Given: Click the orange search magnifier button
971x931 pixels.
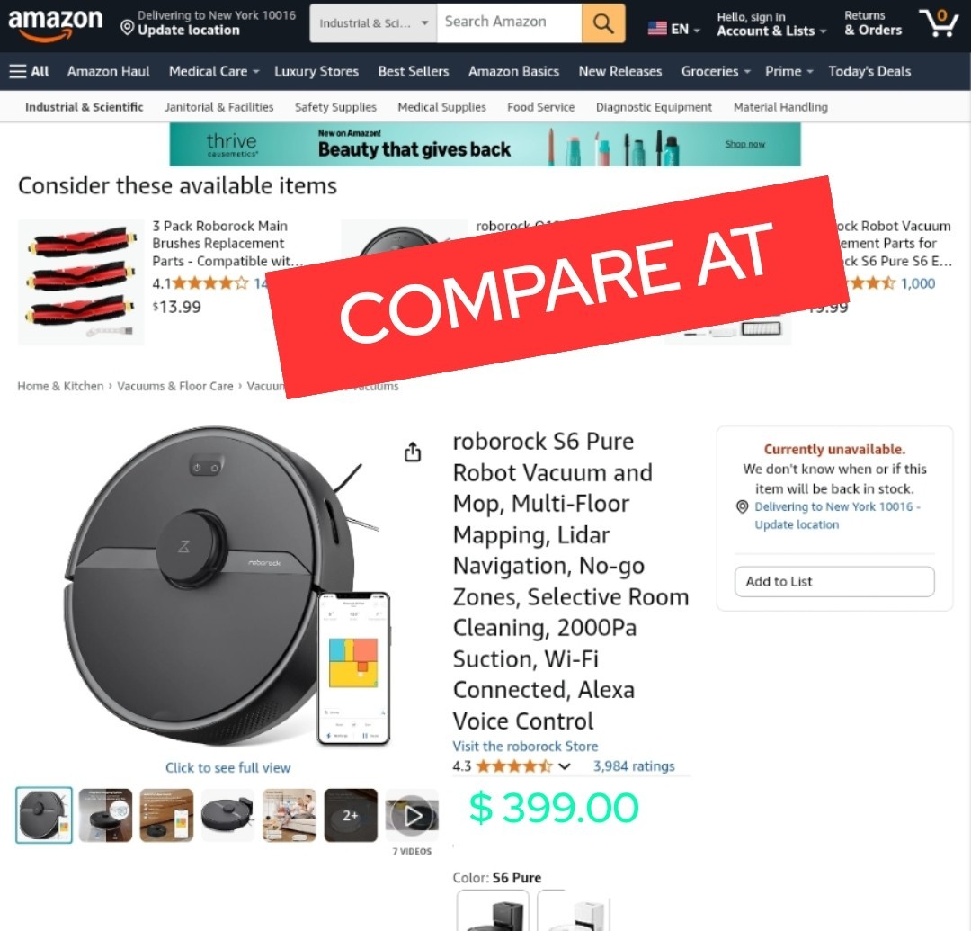Looking at the screenshot, I should click(x=602, y=23).
